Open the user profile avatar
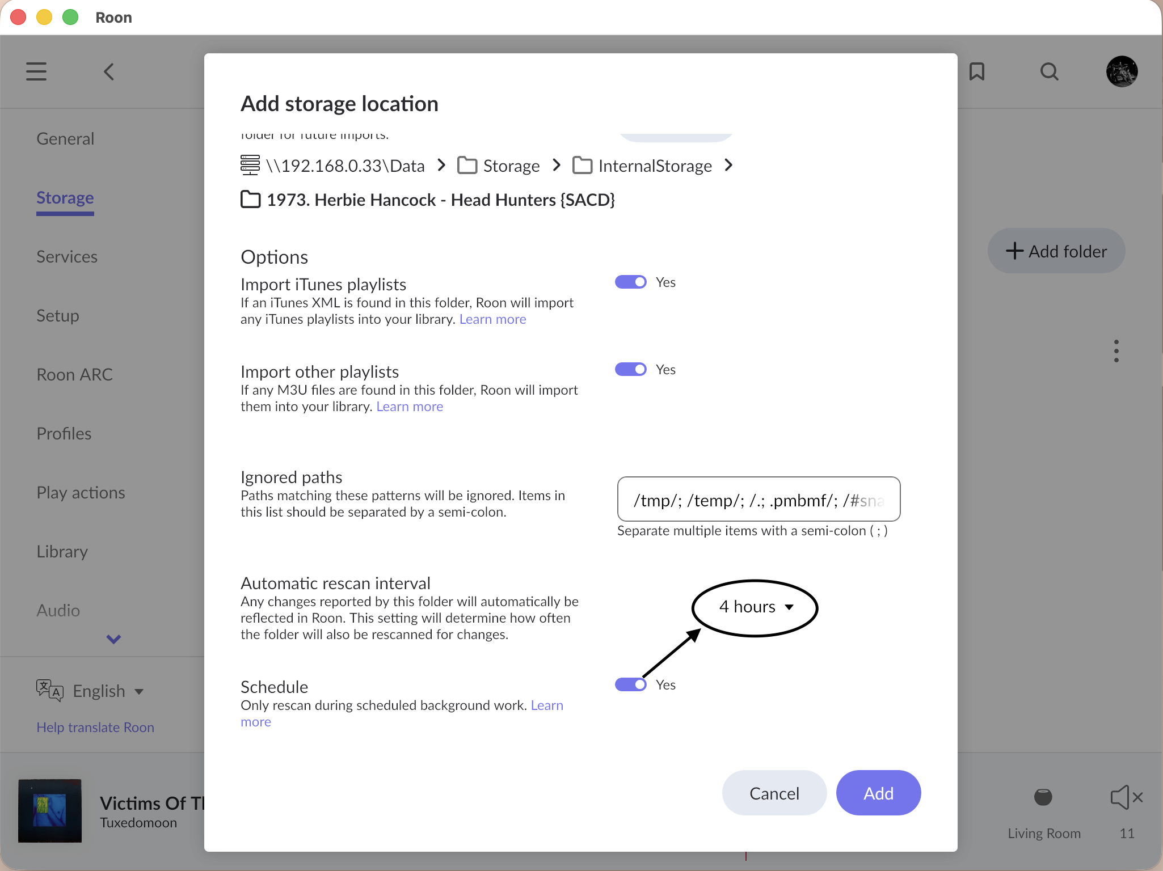This screenshot has width=1163, height=871. 1122,71
